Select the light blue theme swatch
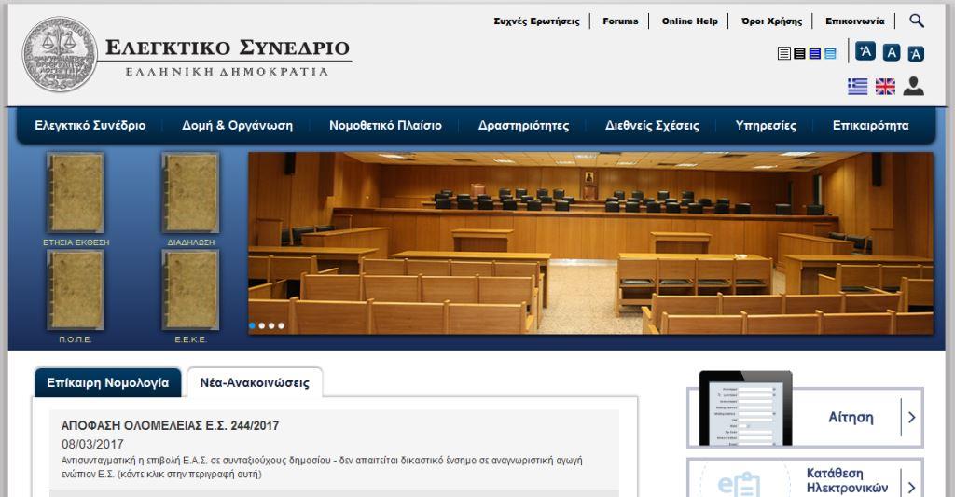This screenshot has width=955, height=497. pyautogui.click(x=830, y=54)
